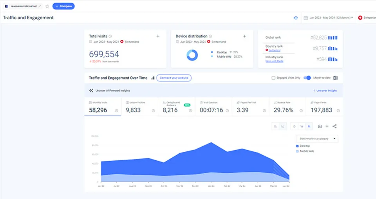
Task: Check the Engaged Visits Only checkbox
Action: (273, 78)
